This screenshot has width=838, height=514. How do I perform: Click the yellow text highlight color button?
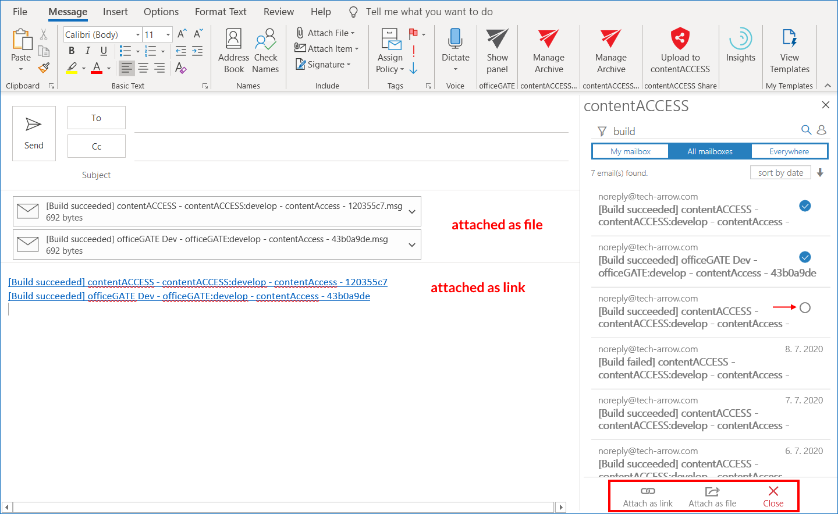click(72, 68)
